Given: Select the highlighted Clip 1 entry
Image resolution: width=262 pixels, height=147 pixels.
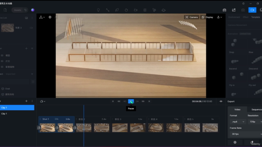Looking at the screenshot, I should [17, 108].
